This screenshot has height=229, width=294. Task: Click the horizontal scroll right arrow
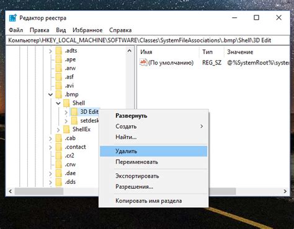tap(285, 191)
